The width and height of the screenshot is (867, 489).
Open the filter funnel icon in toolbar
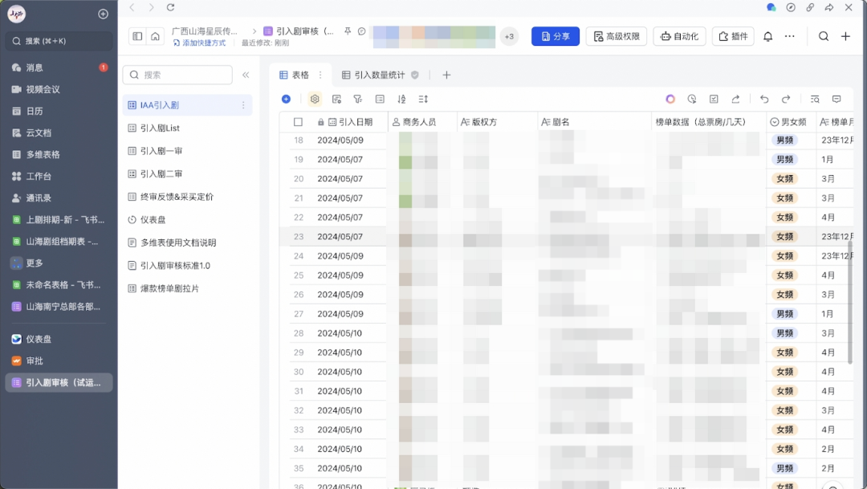pyautogui.click(x=358, y=99)
